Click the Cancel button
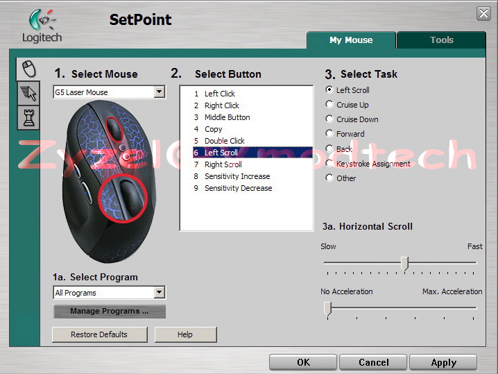Screen dimensions: 498x374 click(x=373, y=362)
